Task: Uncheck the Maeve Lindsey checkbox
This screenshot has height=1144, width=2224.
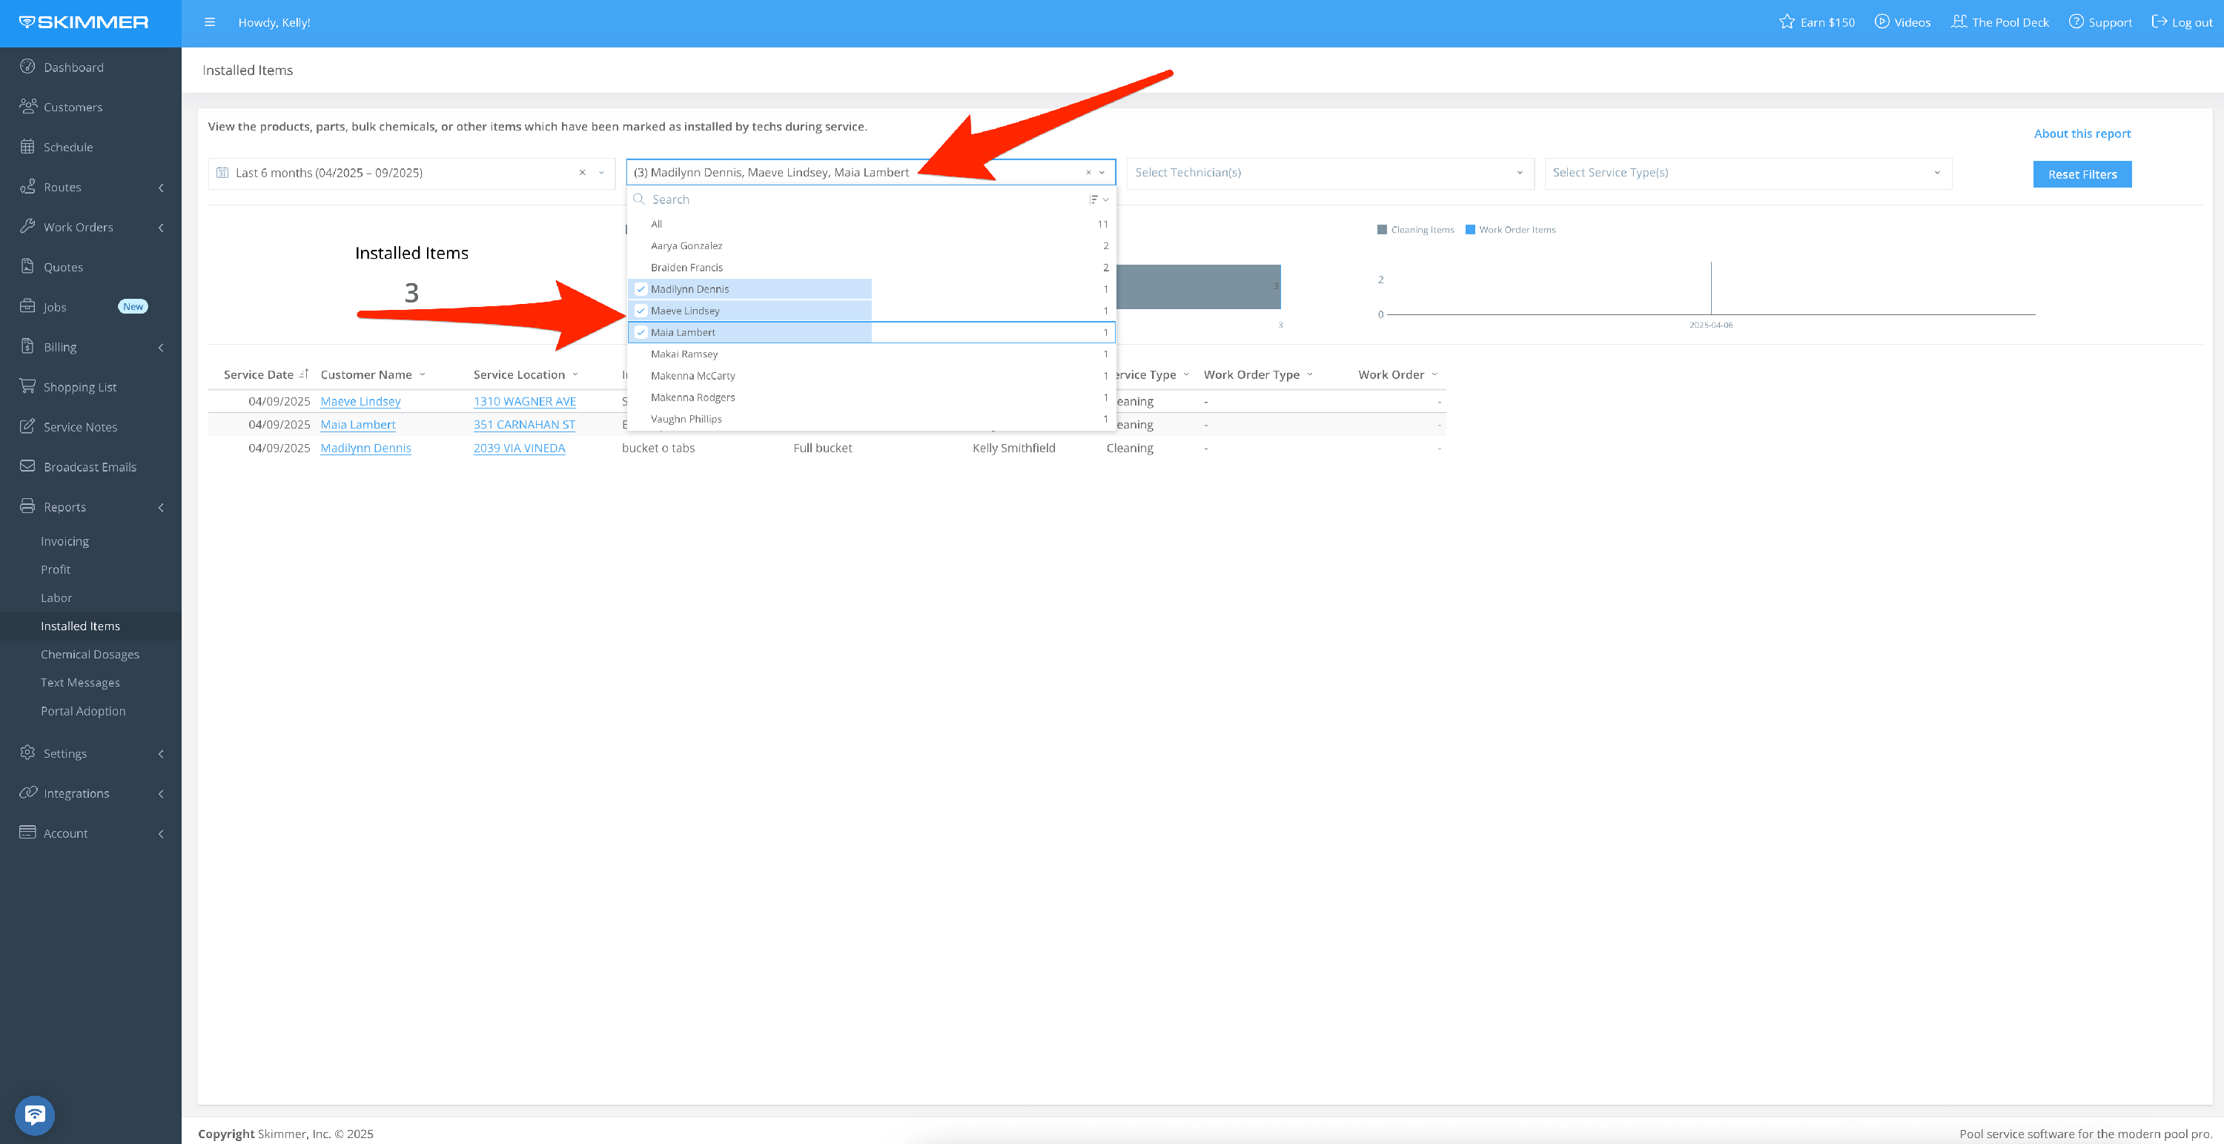Action: point(641,311)
